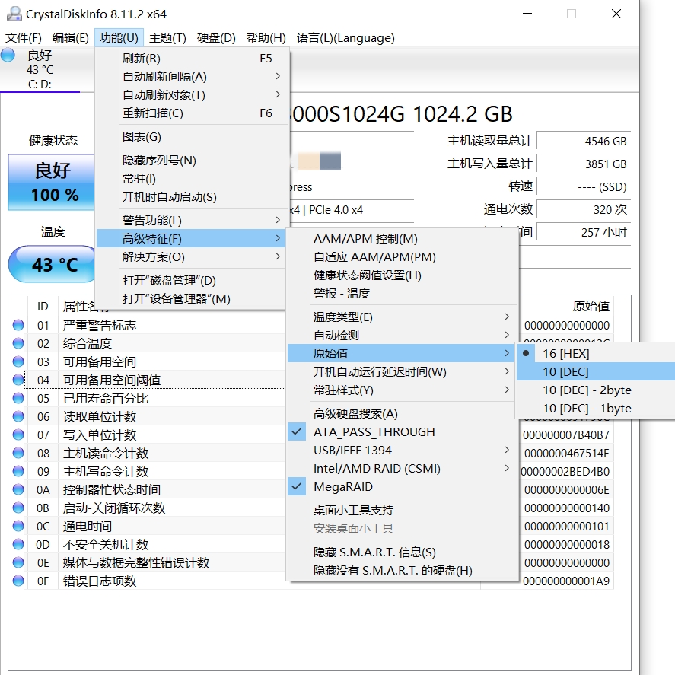Click the blue disk status orb beside 良好 43 °C

8,55
